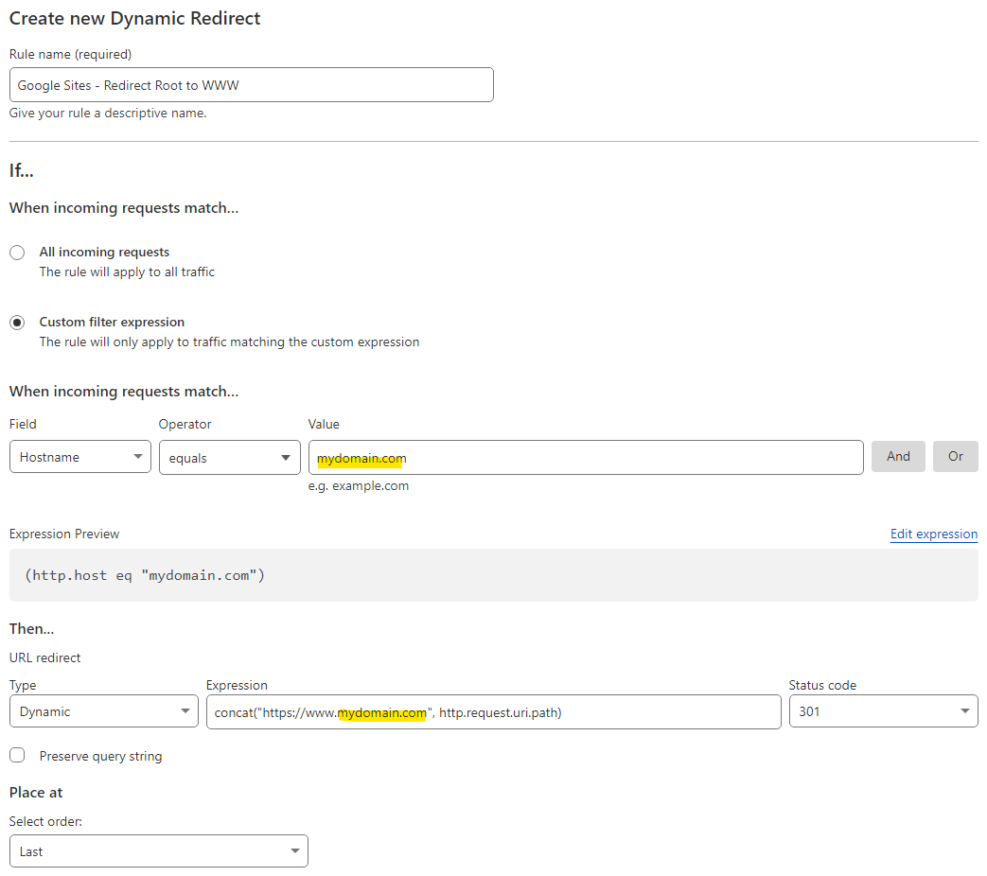The image size is (987, 876).
Task: Enable the Preserve query string checkbox
Action: coord(17,756)
